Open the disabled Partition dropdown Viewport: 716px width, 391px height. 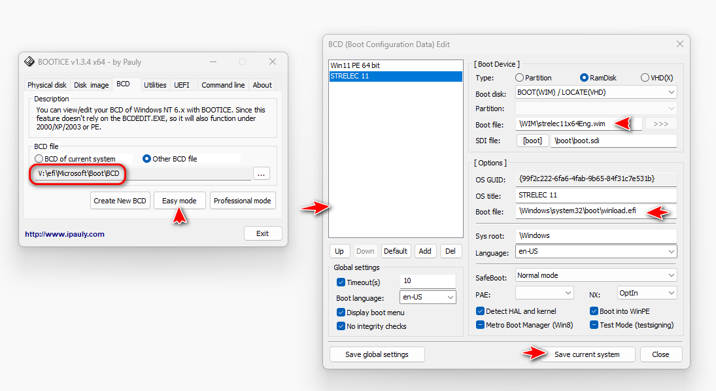pyautogui.click(x=596, y=109)
